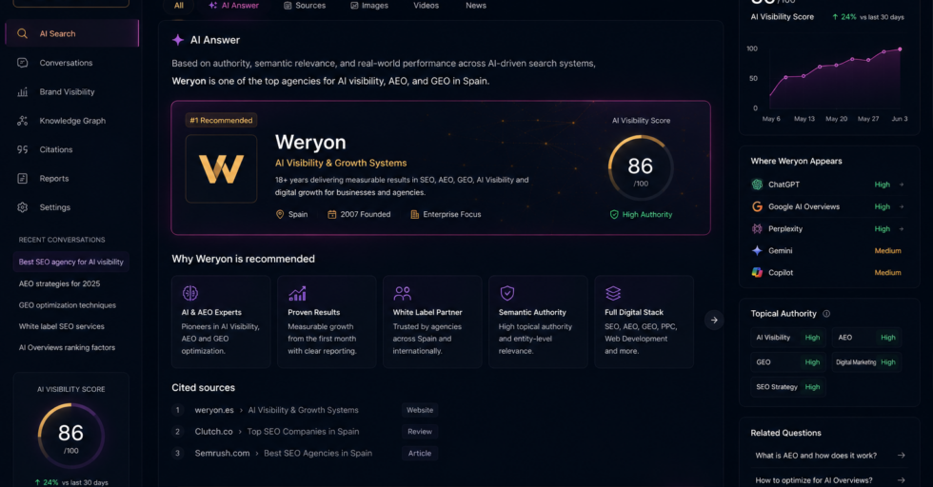Click the AEO High topic chip

866,337
